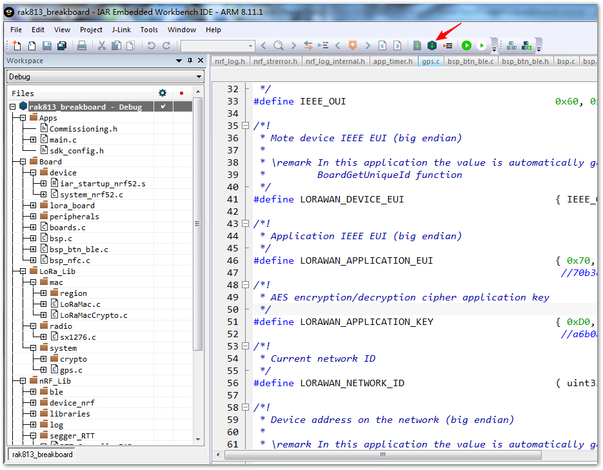Cut selection with the scissors icon

101,46
